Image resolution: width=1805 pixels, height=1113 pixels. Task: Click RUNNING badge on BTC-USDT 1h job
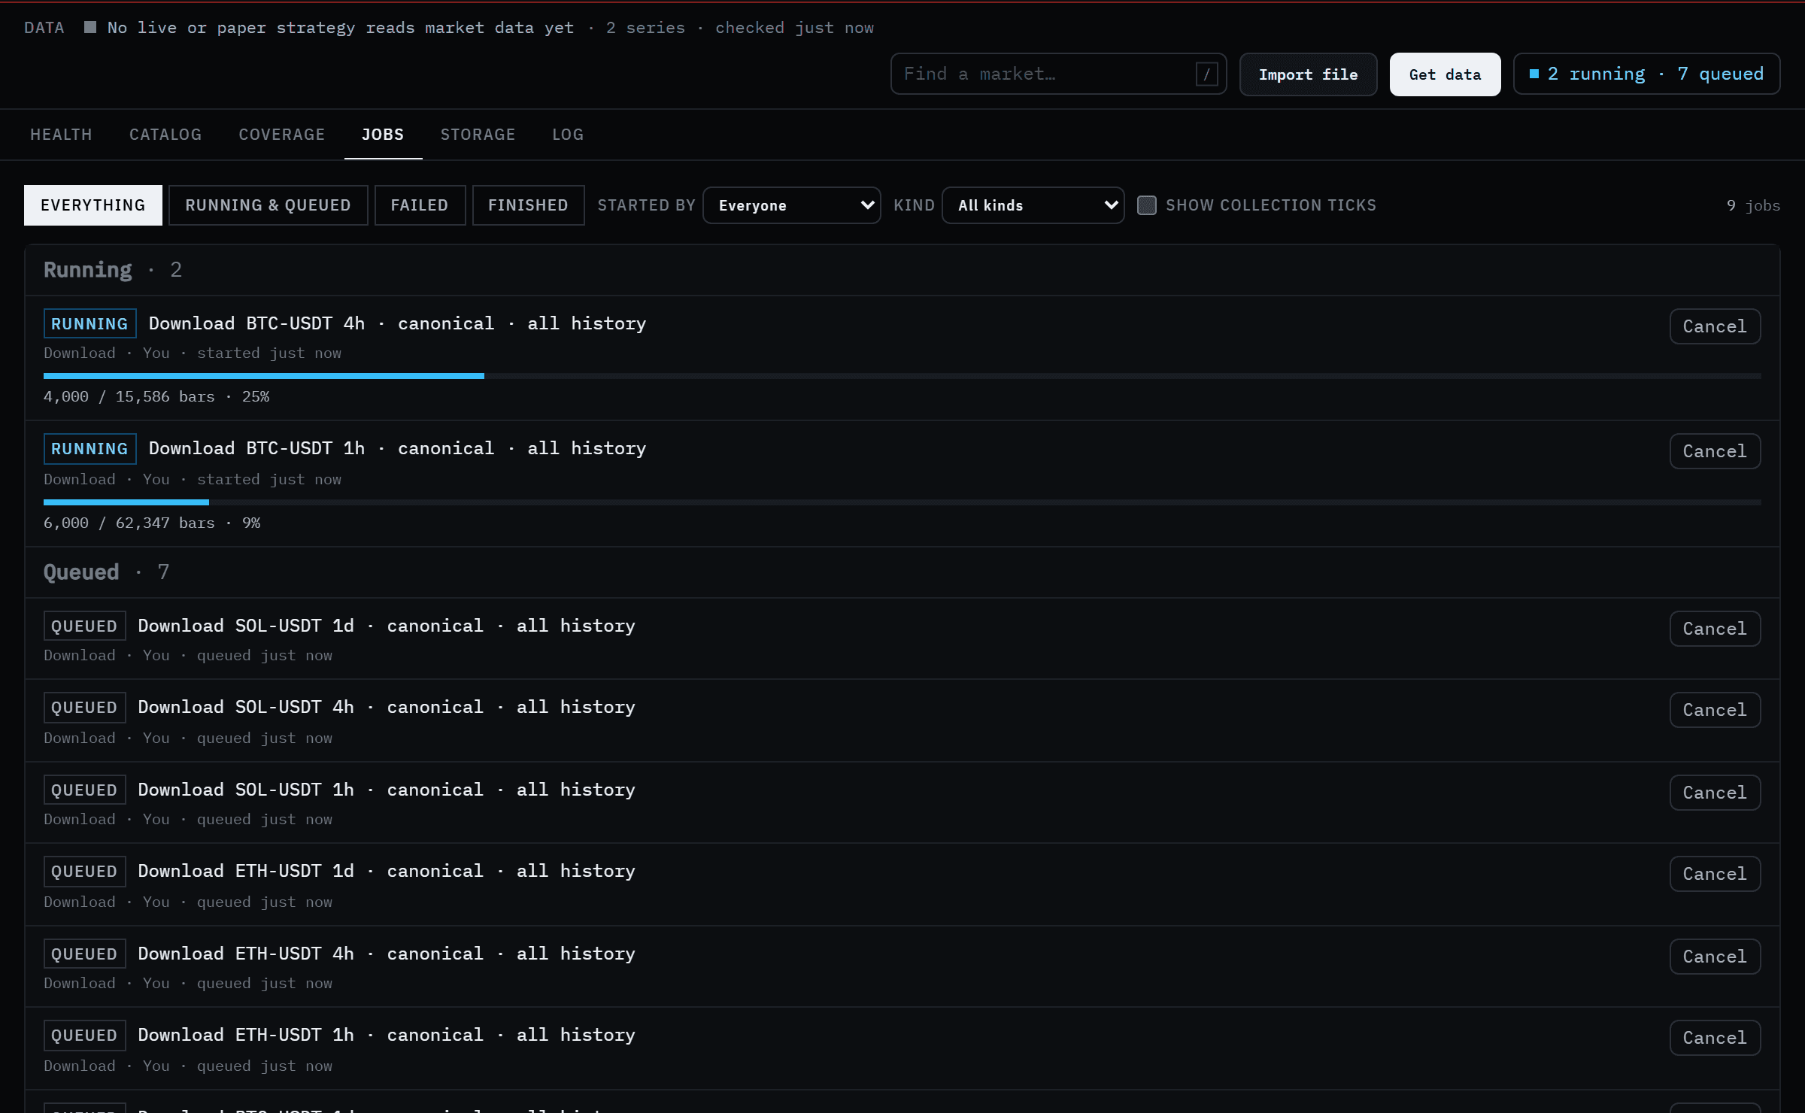pos(90,449)
